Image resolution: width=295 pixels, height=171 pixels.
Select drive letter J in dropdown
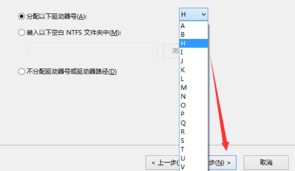click(194, 61)
